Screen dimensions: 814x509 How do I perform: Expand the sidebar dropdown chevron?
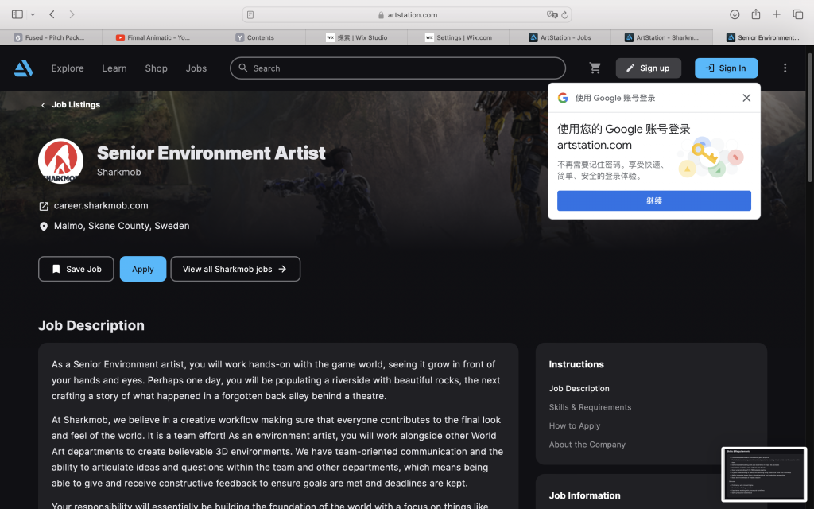coord(33,14)
